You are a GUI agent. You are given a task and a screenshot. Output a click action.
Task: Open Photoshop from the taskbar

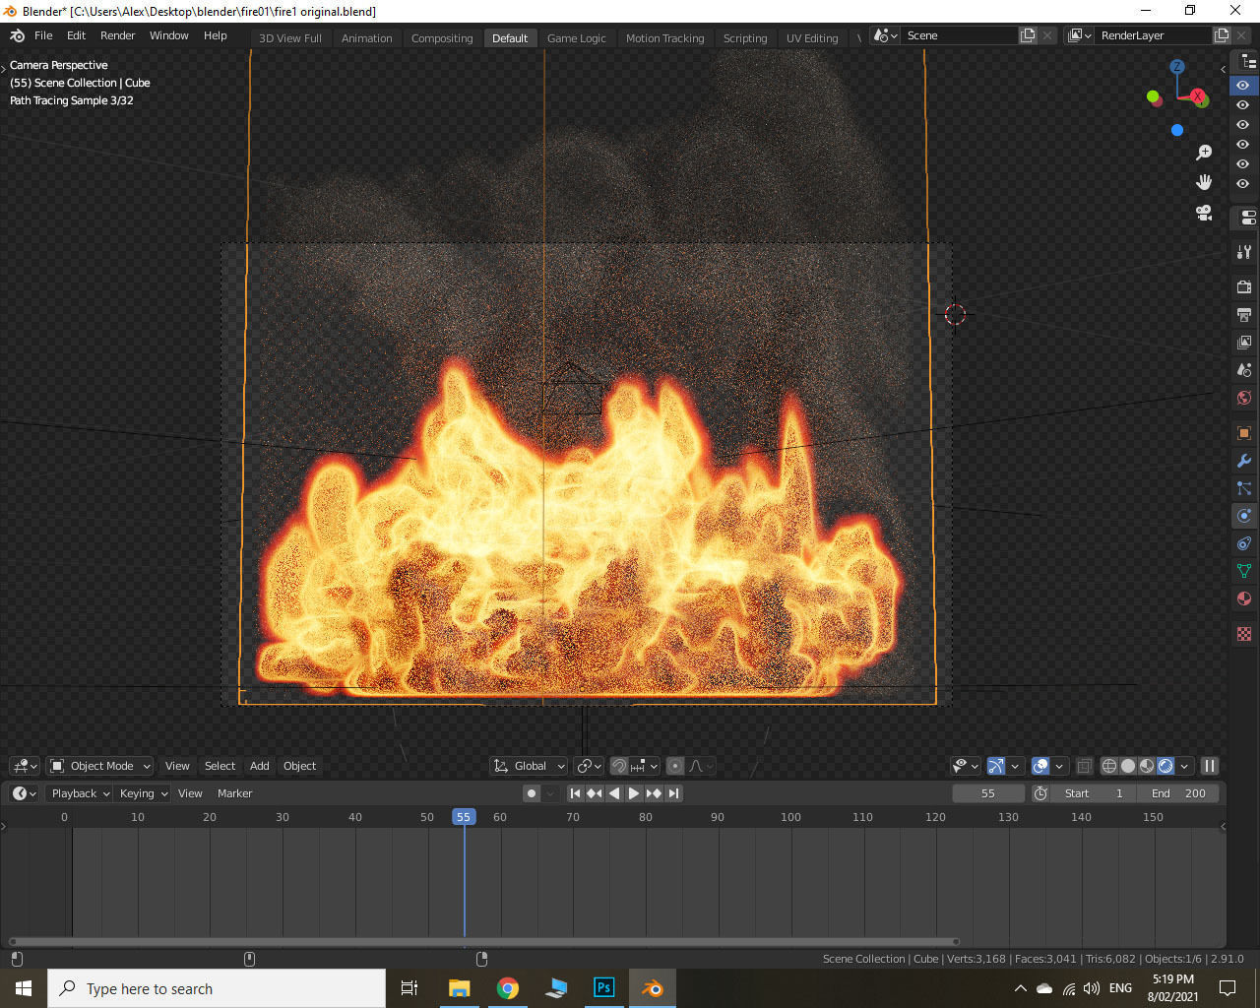pyautogui.click(x=603, y=987)
